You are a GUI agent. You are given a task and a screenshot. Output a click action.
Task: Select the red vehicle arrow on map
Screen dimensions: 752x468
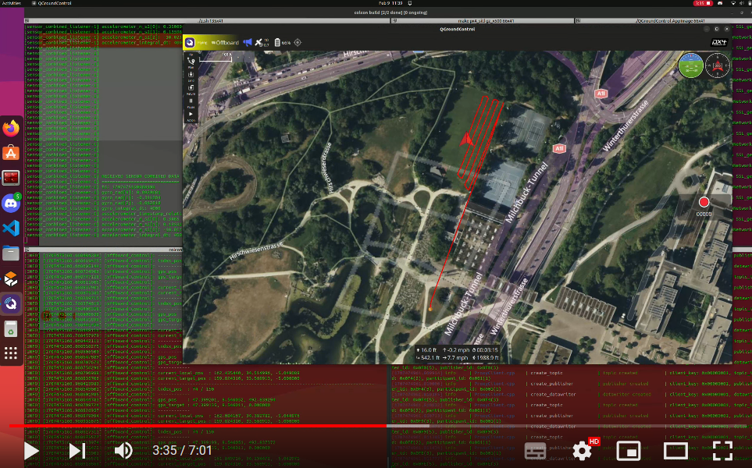click(466, 139)
